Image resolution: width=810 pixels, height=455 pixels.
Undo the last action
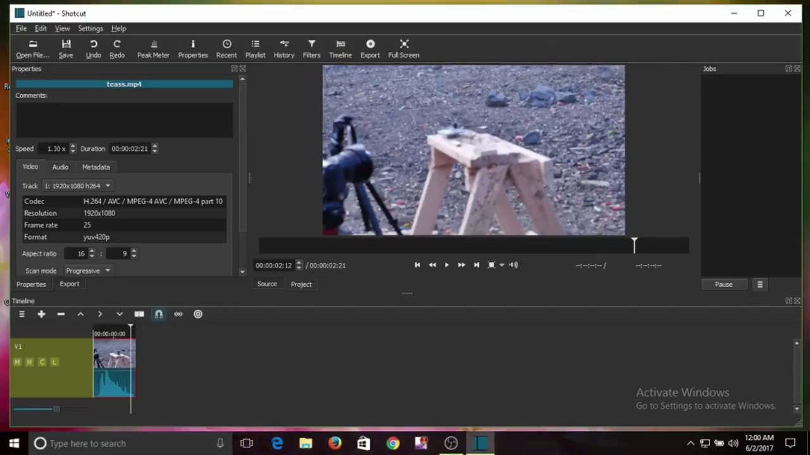point(93,49)
